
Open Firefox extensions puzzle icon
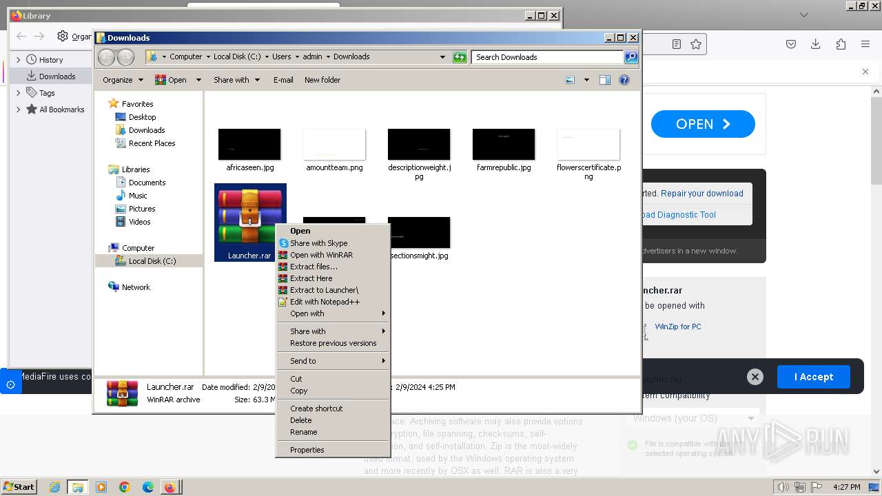(841, 44)
